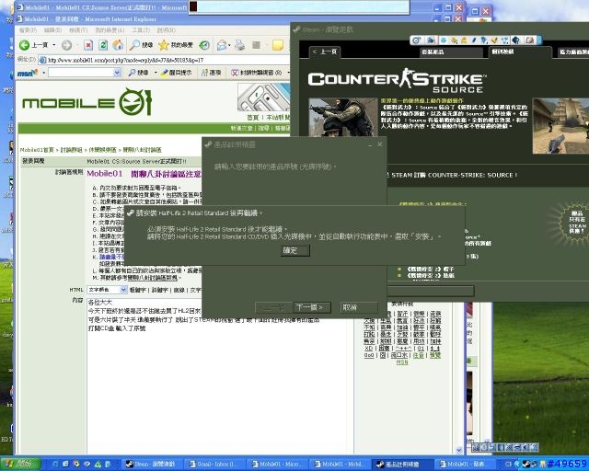Click the options icon in MSN toolbar
The width and height of the screenshot is (589, 471).
[204, 73]
